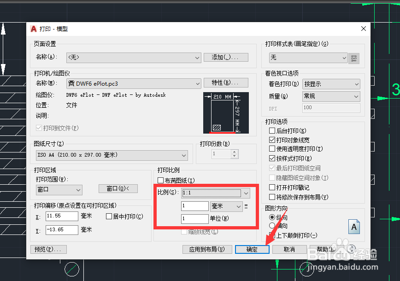
Task: Click the orientation letter A preview icon
Action: click(354, 227)
